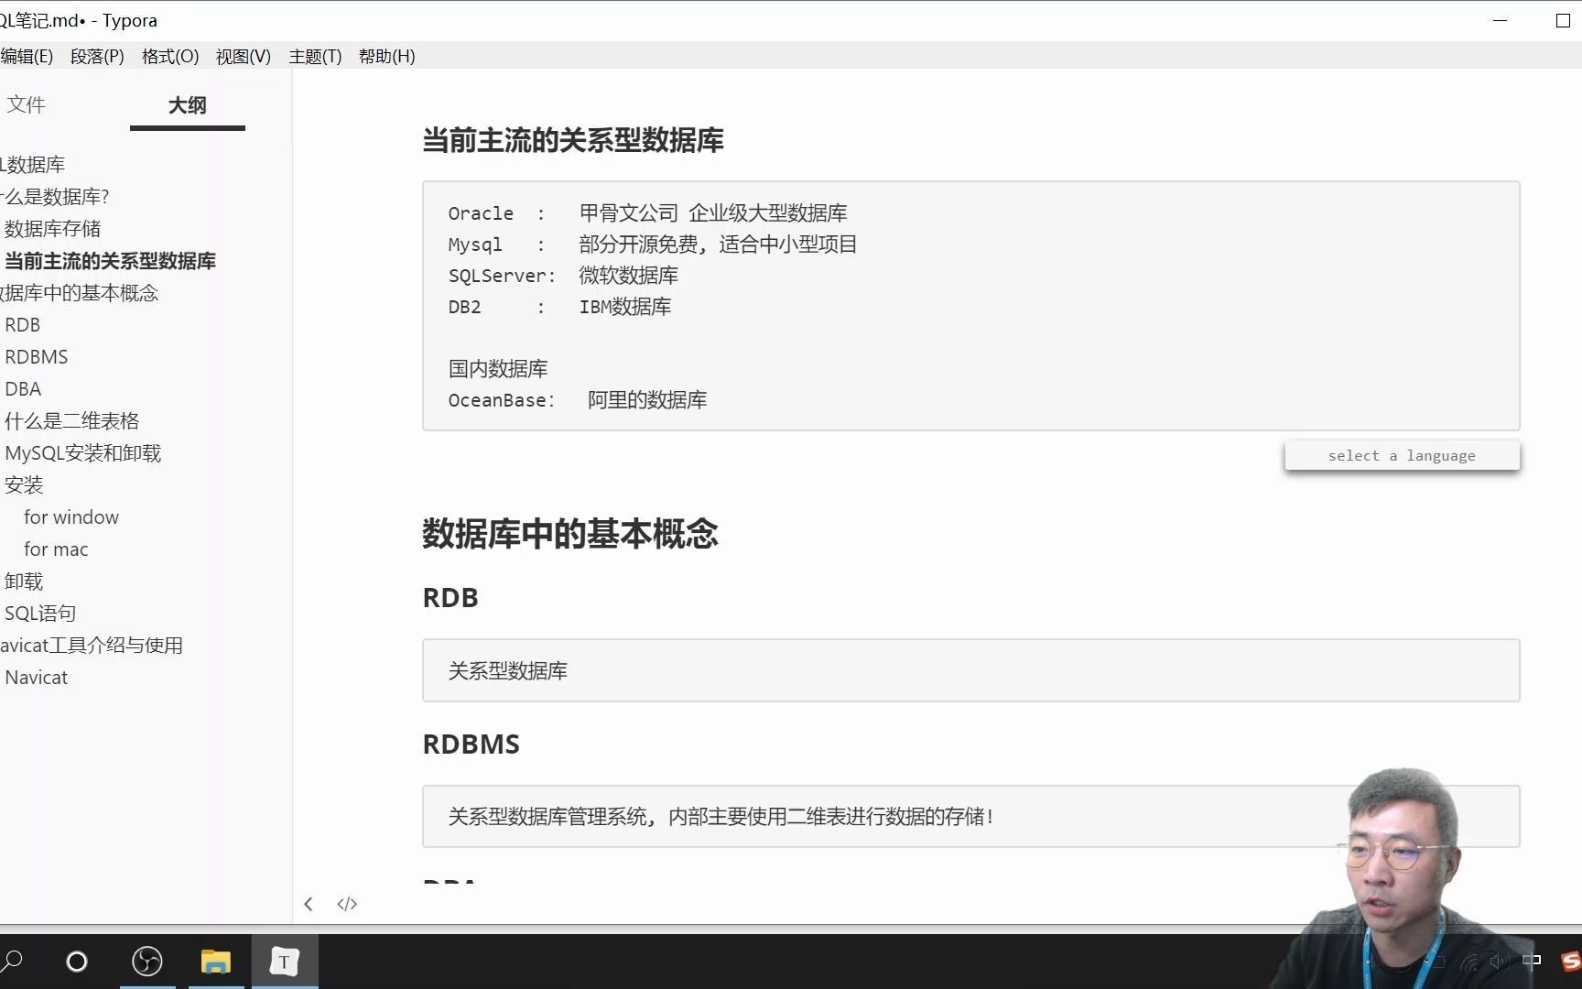The height and width of the screenshot is (989, 1582).
Task: Click the Mysql line in code block
Action: pyautogui.click(x=653, y=245)
